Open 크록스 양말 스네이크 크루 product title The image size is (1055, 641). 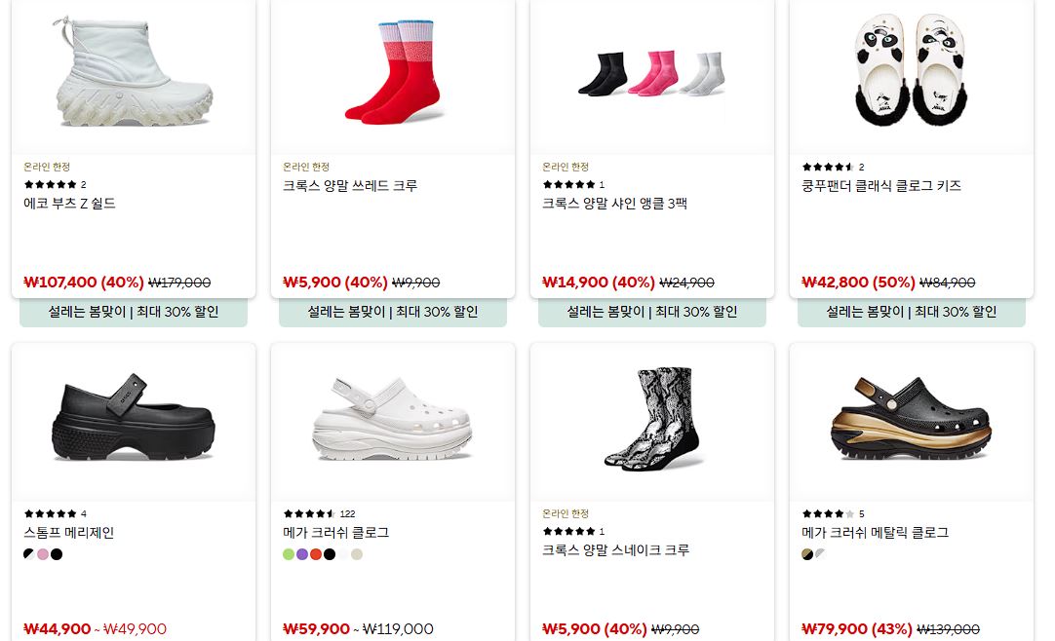615,549
